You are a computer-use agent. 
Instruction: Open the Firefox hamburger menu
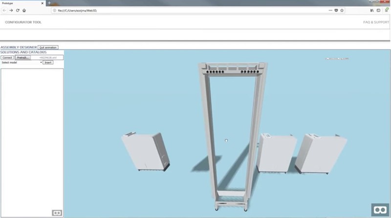[387, 10]
